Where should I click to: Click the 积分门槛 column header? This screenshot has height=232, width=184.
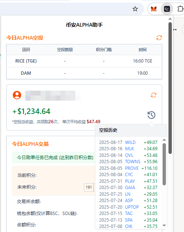104,50
